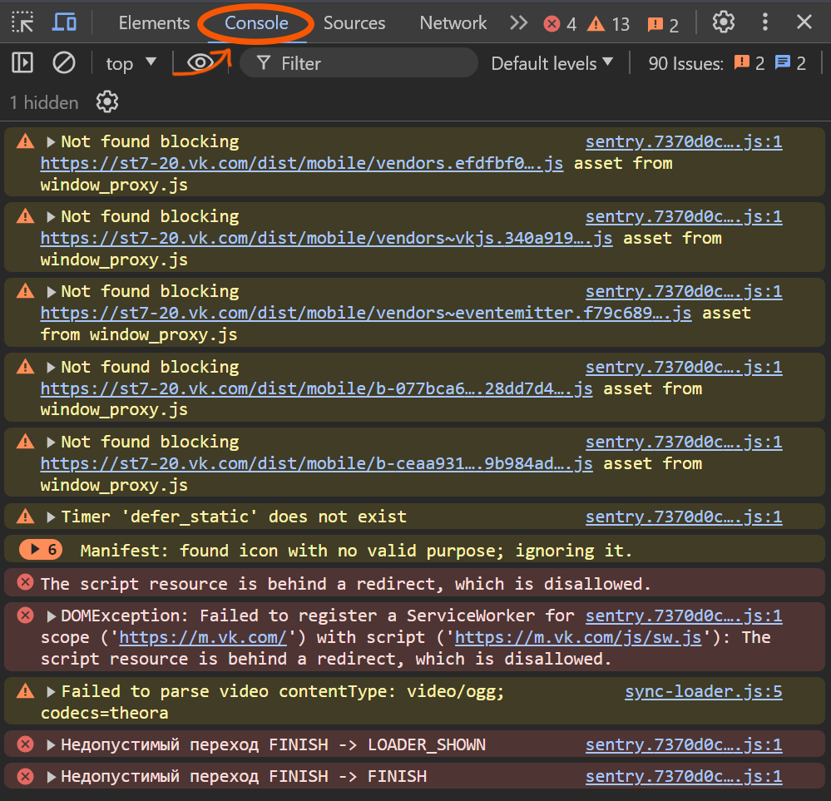Click the red error count badge
Image resolution: width=831 pixels, height=801 pixels.
[x=560, y=24]
